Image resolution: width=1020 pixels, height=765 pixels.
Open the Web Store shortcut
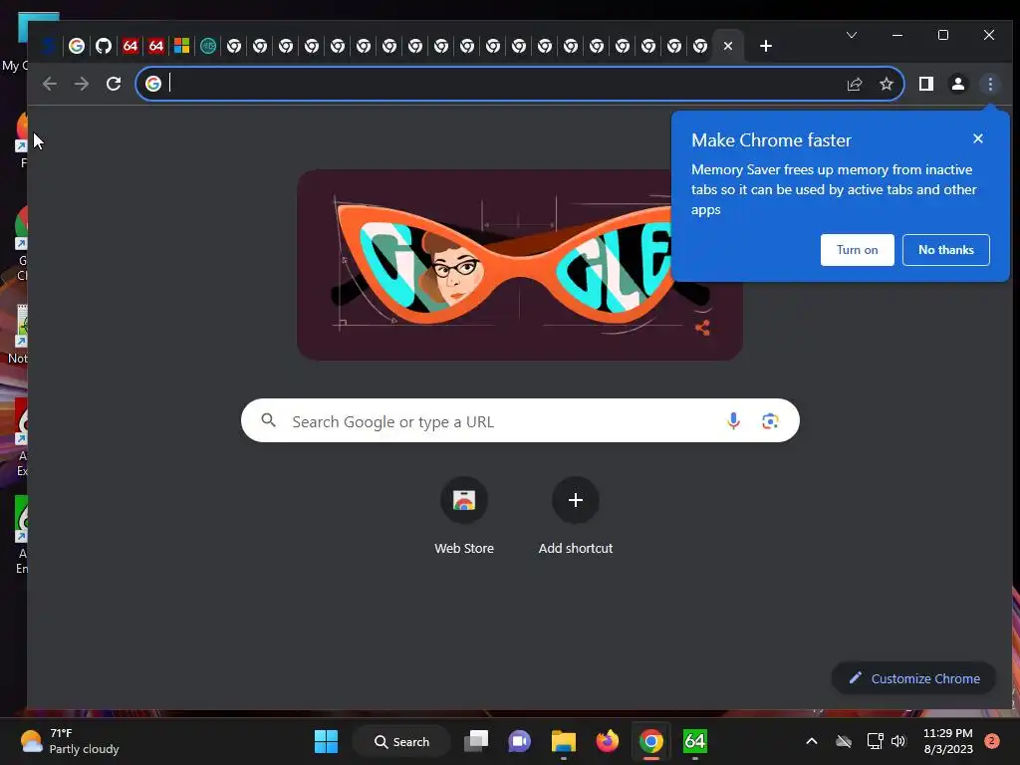464,517
